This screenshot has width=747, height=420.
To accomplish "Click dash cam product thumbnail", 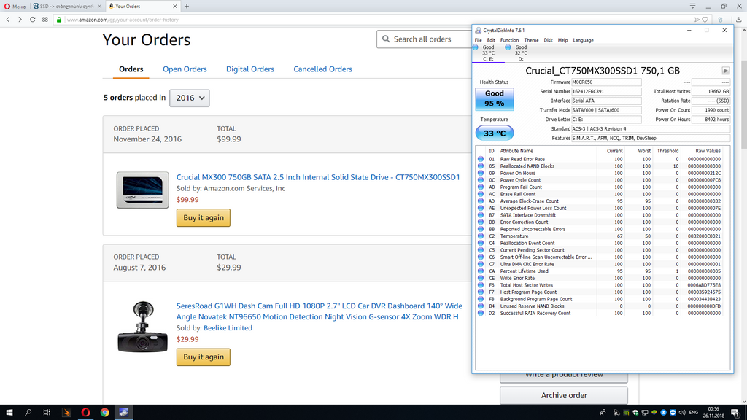I will [142, 327].
